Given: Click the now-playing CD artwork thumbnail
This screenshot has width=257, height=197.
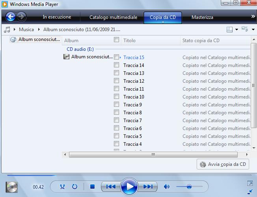Looking at the screenshot, I should (12, 187).
